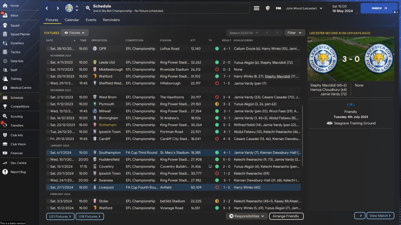Open the Inbox envelope icon in the sidebar
Viewport: 401px width, 225px height.
point(5,15)
